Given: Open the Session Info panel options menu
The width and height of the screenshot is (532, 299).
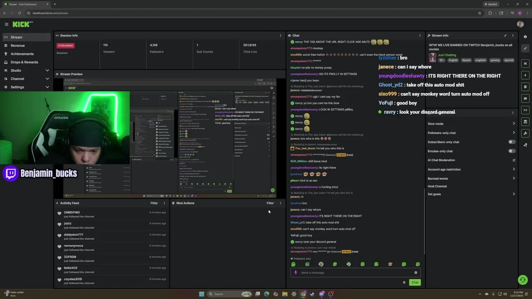Looking at the screenshot, I should tap(280, 36).
